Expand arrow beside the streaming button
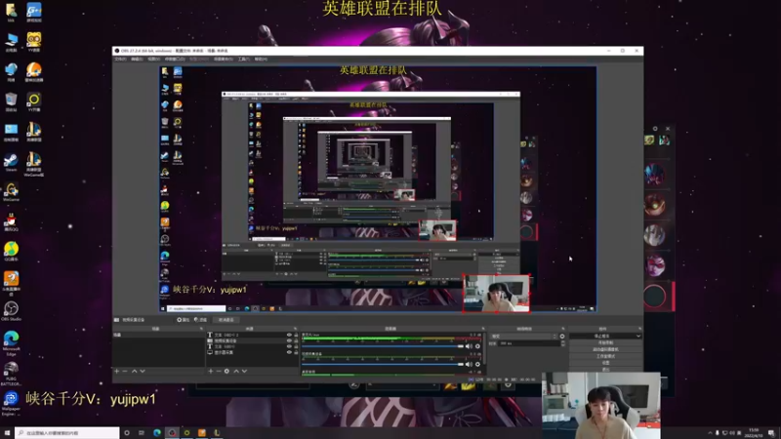 pyautogui.click(x=638, y=336)
